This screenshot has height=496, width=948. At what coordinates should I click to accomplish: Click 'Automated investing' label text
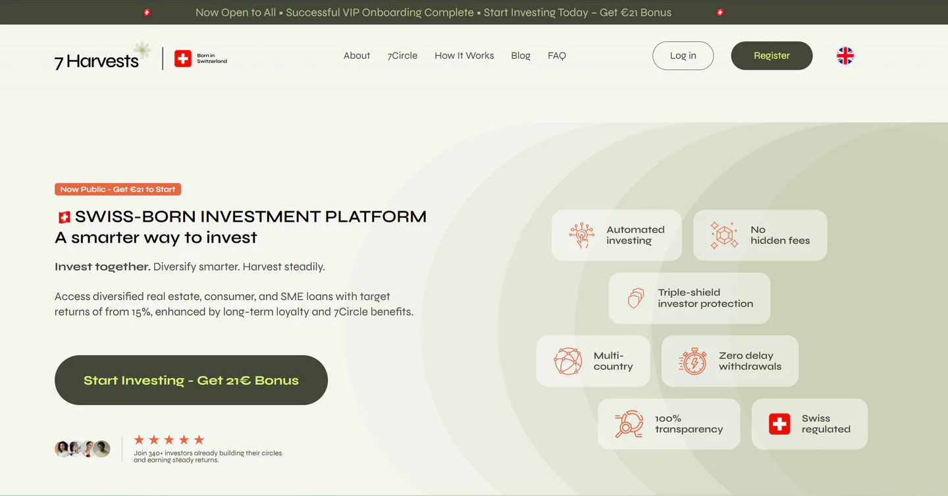coord(635,236)
